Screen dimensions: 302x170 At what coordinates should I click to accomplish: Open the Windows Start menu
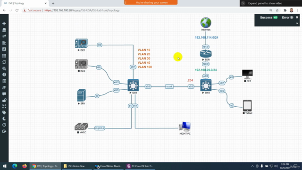5,166
